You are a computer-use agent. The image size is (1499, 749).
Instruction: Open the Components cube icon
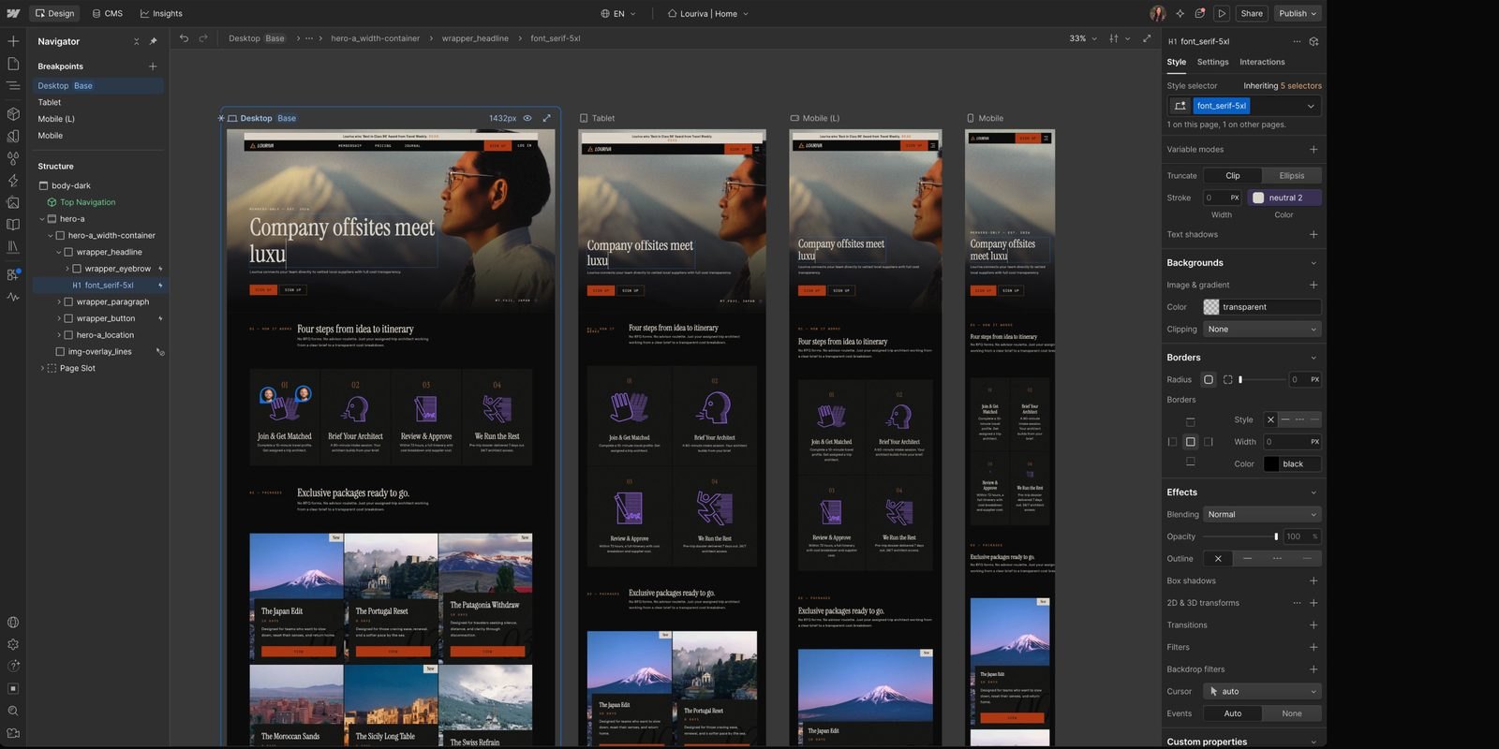[13, 113]
